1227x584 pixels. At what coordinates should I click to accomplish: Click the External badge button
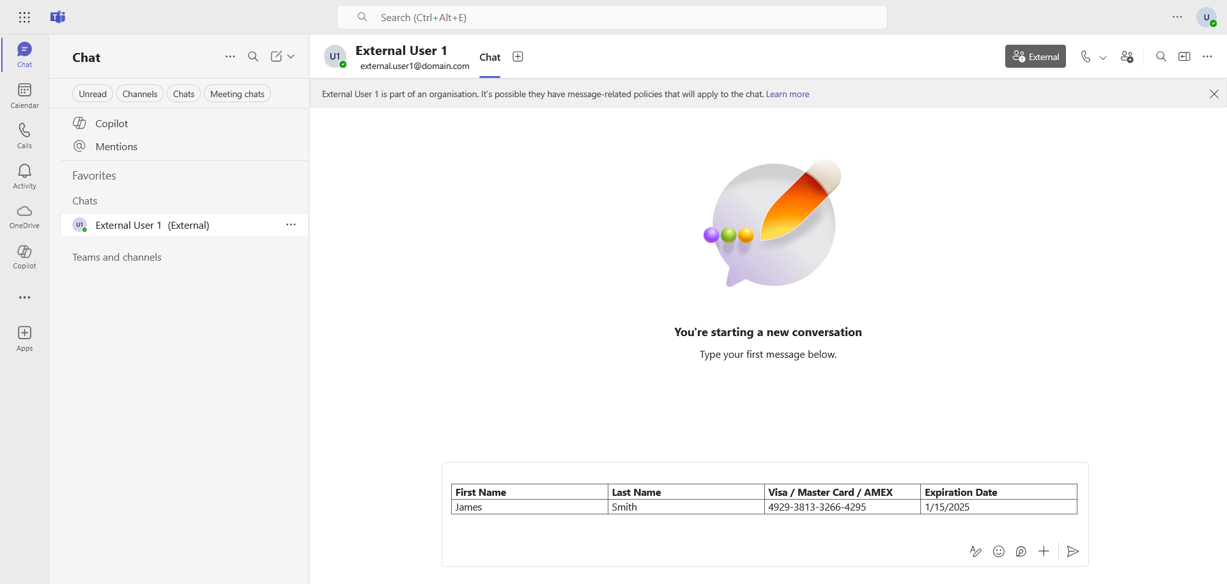pos(1035,57)
